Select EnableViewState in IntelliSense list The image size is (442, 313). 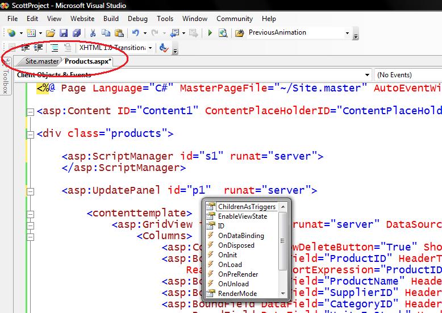pos(242,216)
